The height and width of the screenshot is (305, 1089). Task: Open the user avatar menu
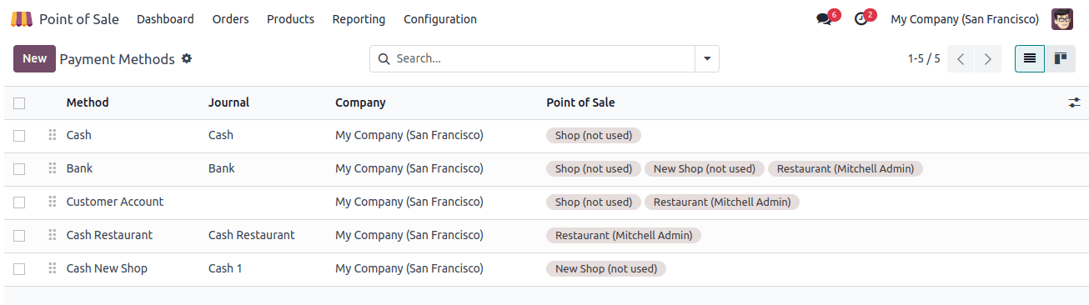(x=1062, y=19)
